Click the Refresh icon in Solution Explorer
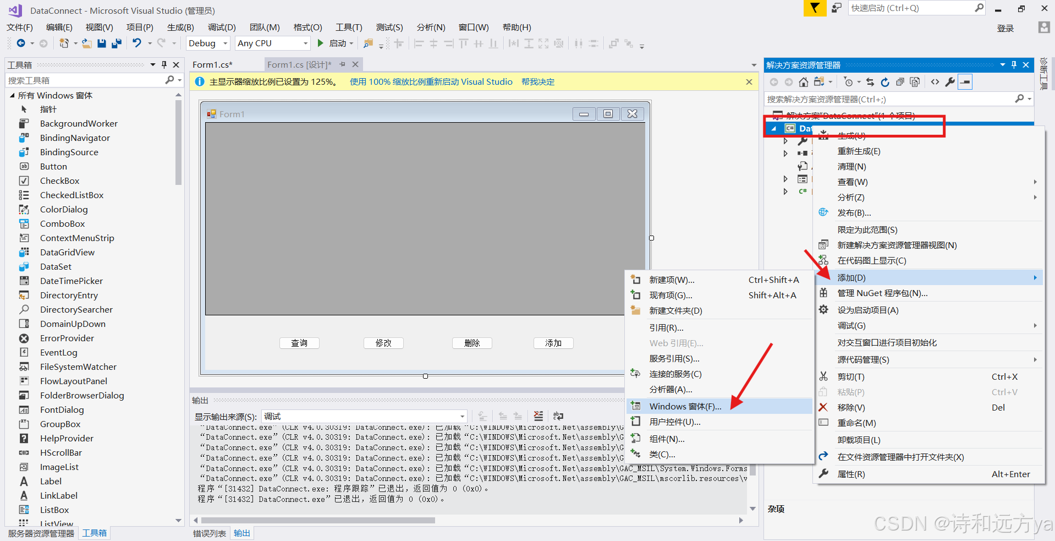The width and height of the screenshot is (1055, 541). [x=885, y=82]
